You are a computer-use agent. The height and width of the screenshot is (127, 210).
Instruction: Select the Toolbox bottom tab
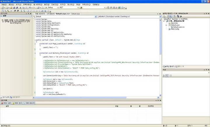coord(5,97)
